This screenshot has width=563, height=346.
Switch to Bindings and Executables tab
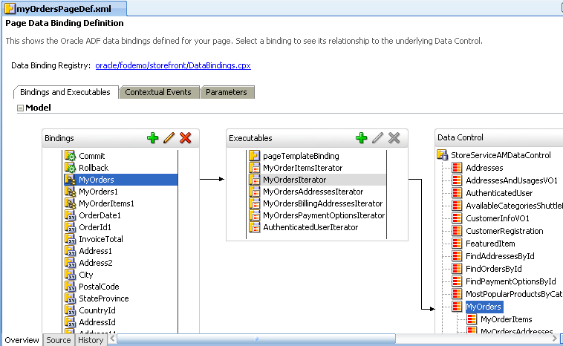65,92
